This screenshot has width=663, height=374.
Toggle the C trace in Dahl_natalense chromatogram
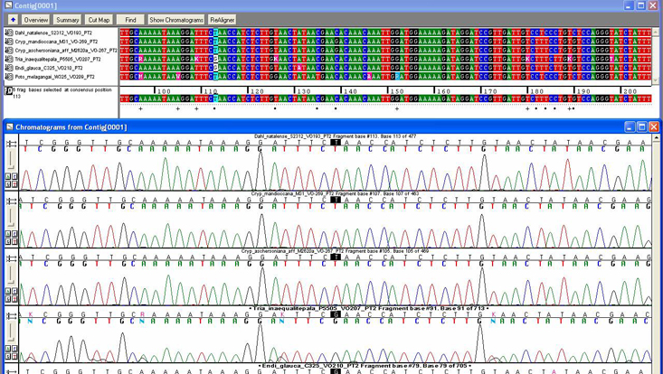[14, 177]
